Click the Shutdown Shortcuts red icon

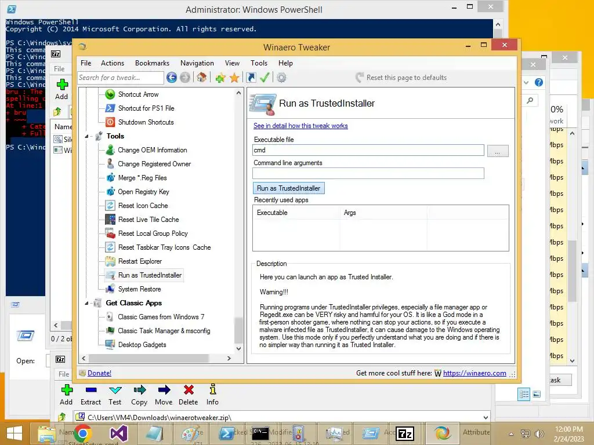tap(110, 122)
